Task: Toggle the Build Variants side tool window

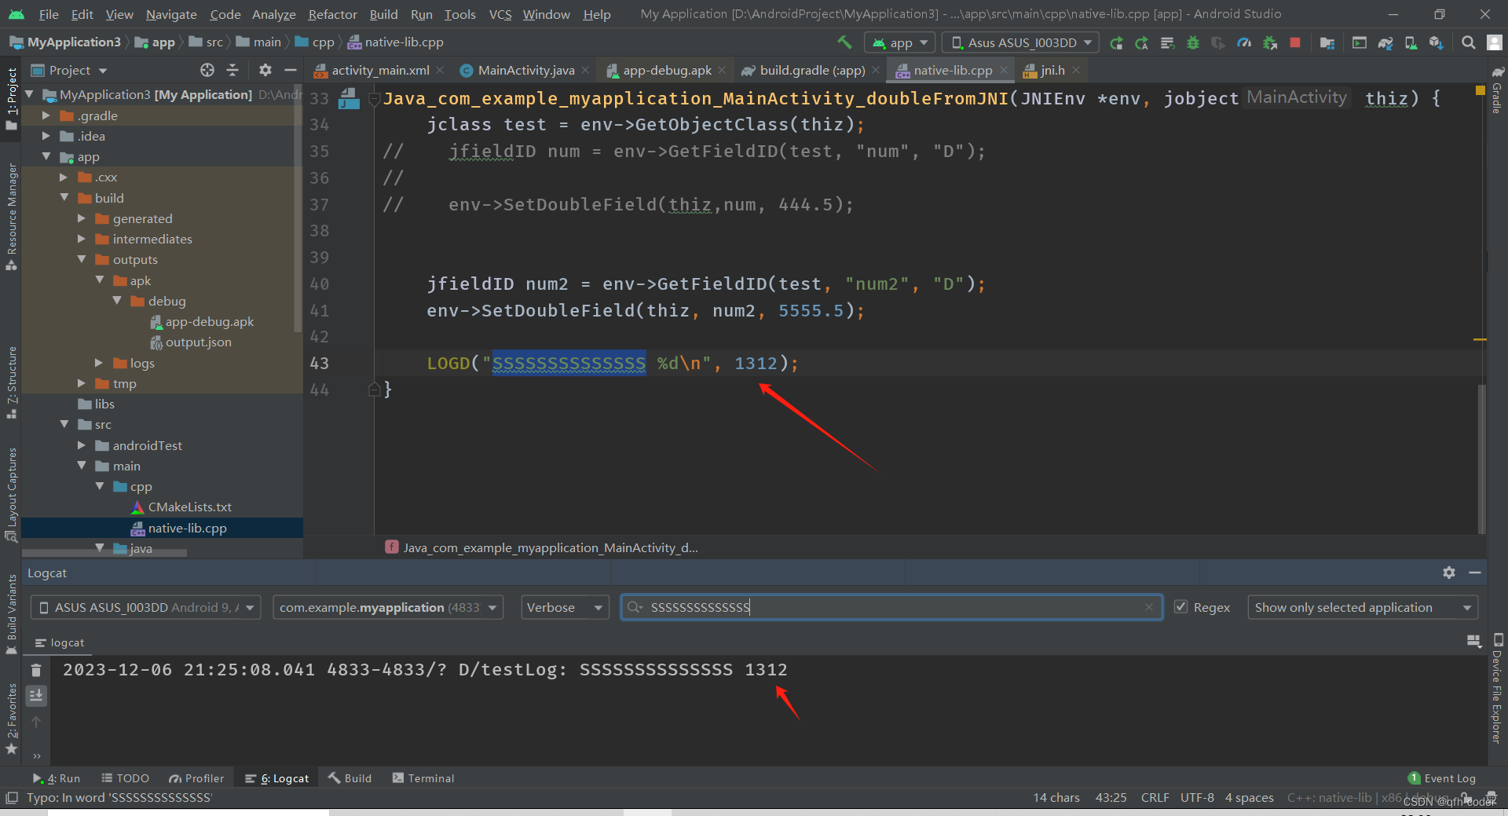Action: tap(11, 615)
